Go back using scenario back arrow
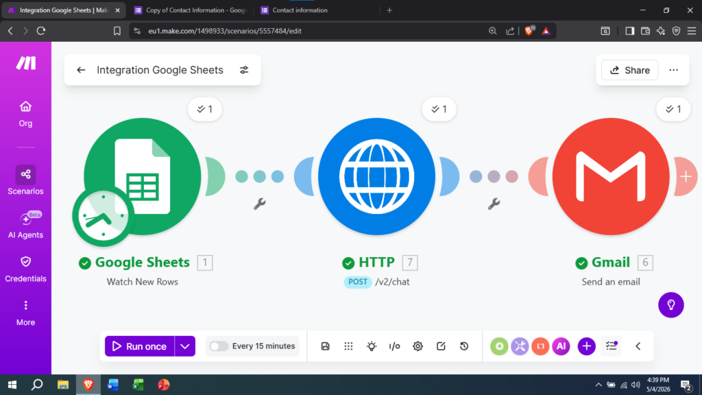The image size is (702, 395). pos(81,70)
